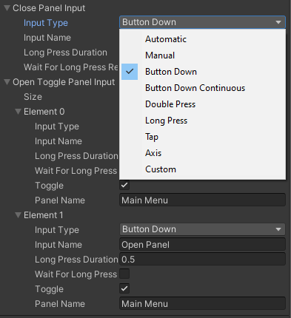This screenshot has width=291, height=318.
Task: Open Element 1 Input Type dropdown
Action: [202, 229]
